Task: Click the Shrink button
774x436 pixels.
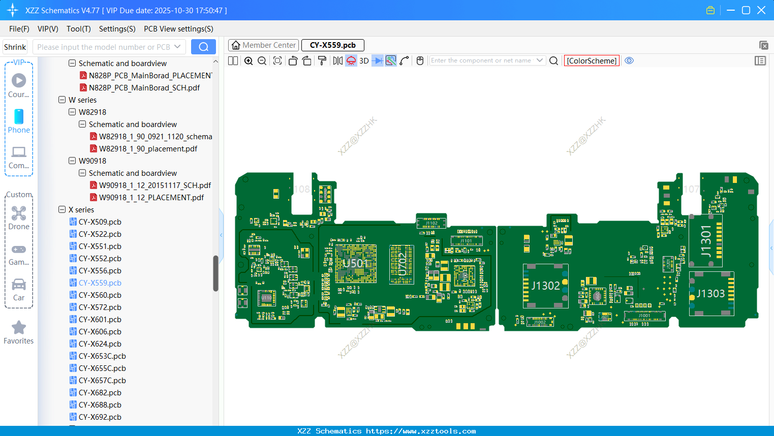Action: (x=15, y=46)
